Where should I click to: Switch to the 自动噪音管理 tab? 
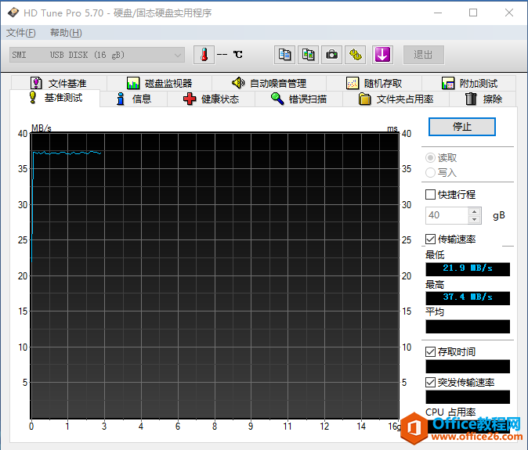click(x=269, y=83)
